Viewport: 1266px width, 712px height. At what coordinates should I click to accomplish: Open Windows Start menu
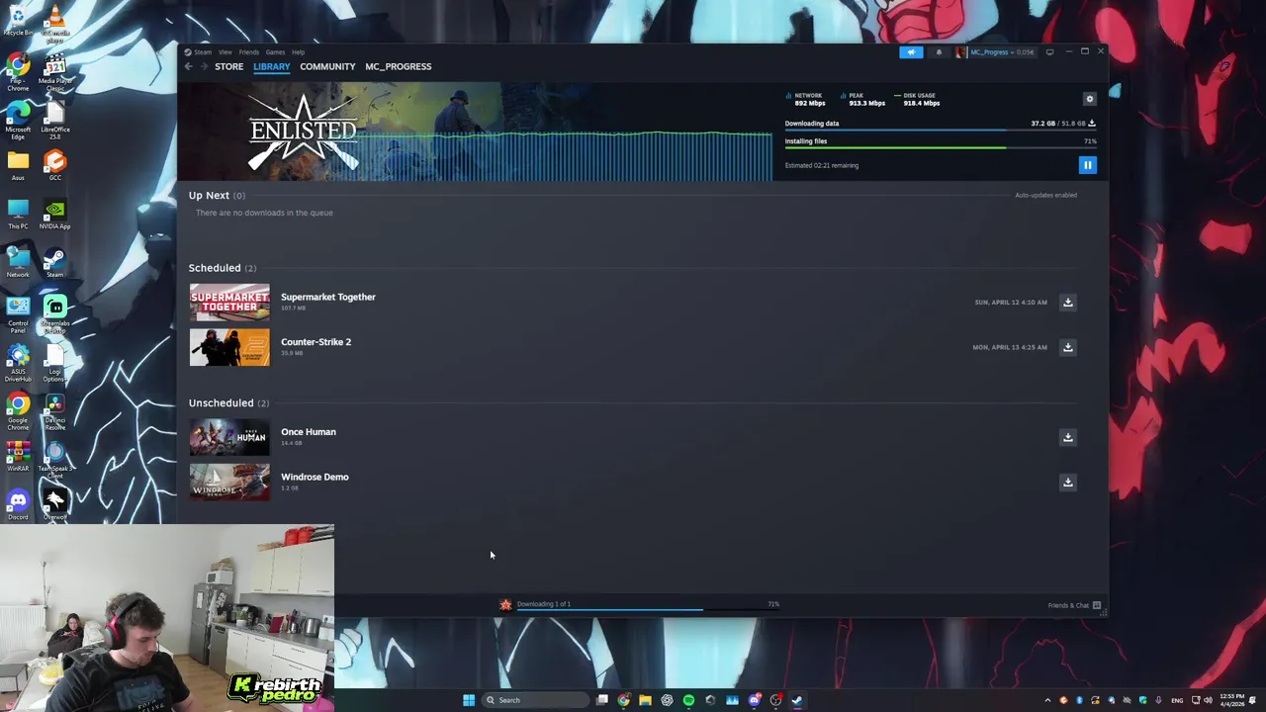[469, 700]
